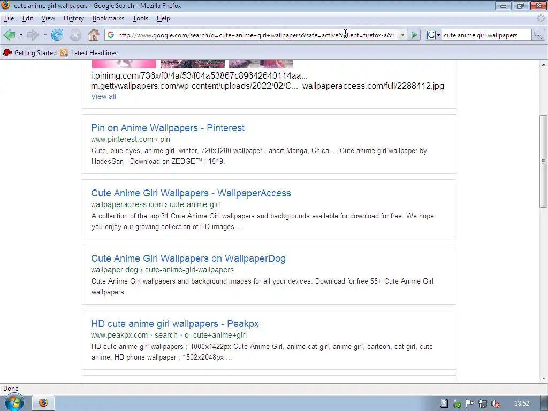548x411 pixels.
Task: Click the pink image thumbnail at top
Action: pyautogui.click(x=124, y=64)
